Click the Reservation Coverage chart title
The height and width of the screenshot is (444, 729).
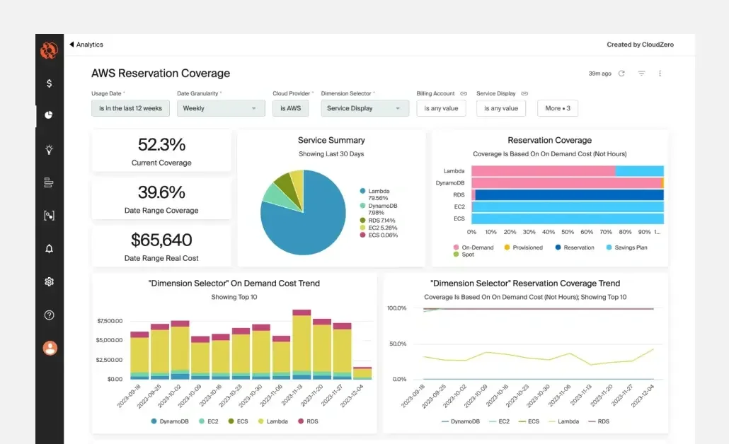[x=549, y=140]
